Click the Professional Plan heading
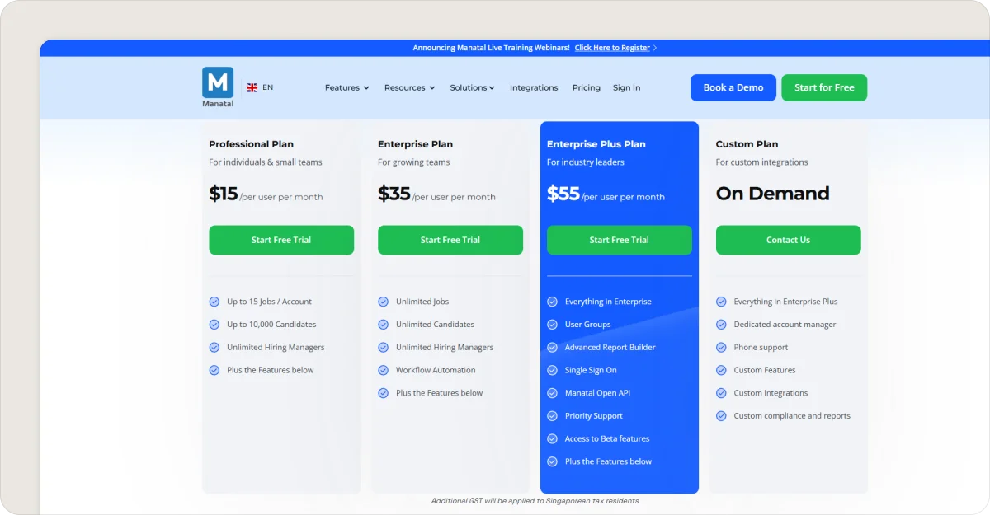This screenshot has height=515, width=990. point(252,144)
